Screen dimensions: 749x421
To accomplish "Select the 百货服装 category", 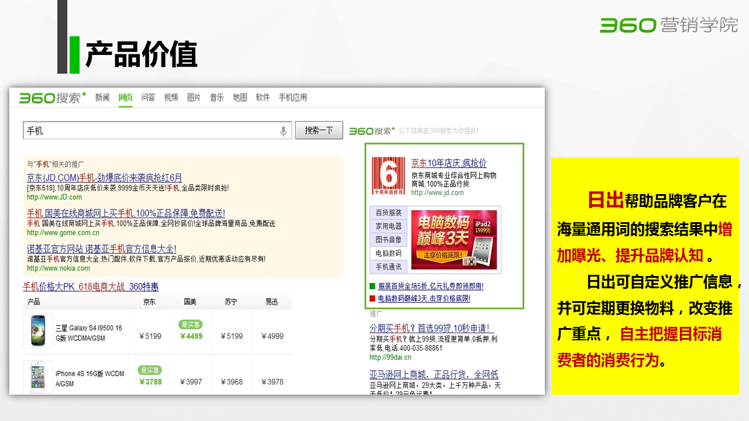I will click(x=389, y=213).
